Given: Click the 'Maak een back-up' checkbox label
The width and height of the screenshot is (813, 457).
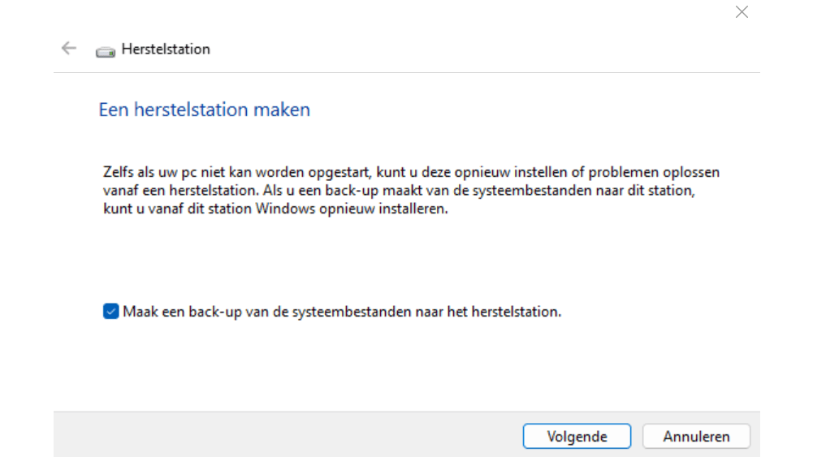Looking at the screenshot, I should 341,311.
